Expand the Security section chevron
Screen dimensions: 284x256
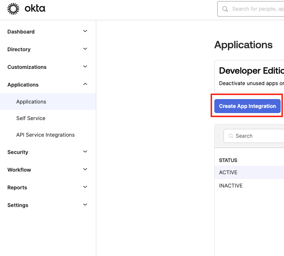pos(85,152)
